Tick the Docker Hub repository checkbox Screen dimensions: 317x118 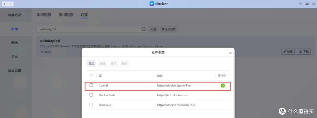pos(91,95)
